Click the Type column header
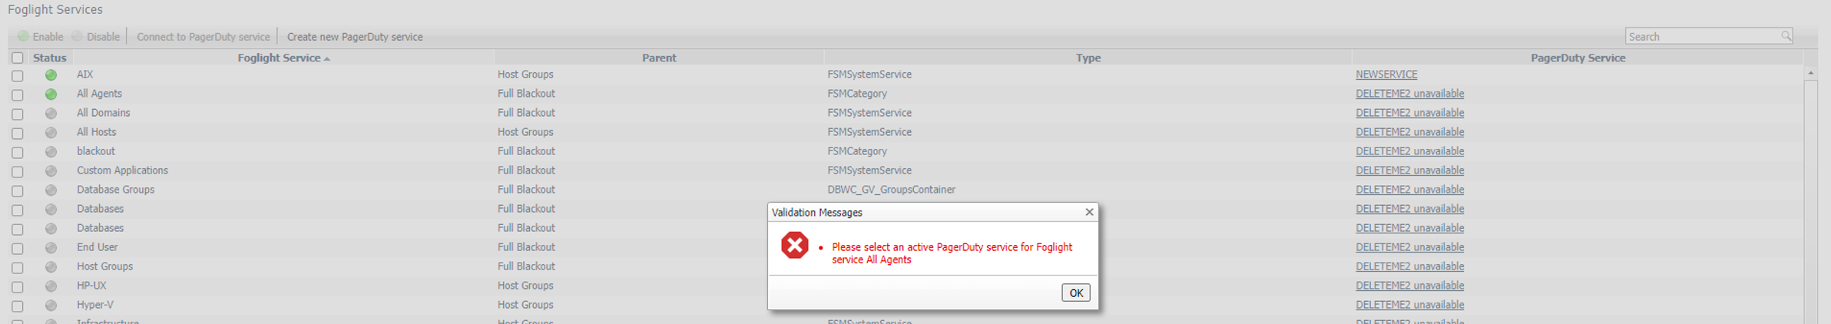1831x324 pixels. [1088, 58]
